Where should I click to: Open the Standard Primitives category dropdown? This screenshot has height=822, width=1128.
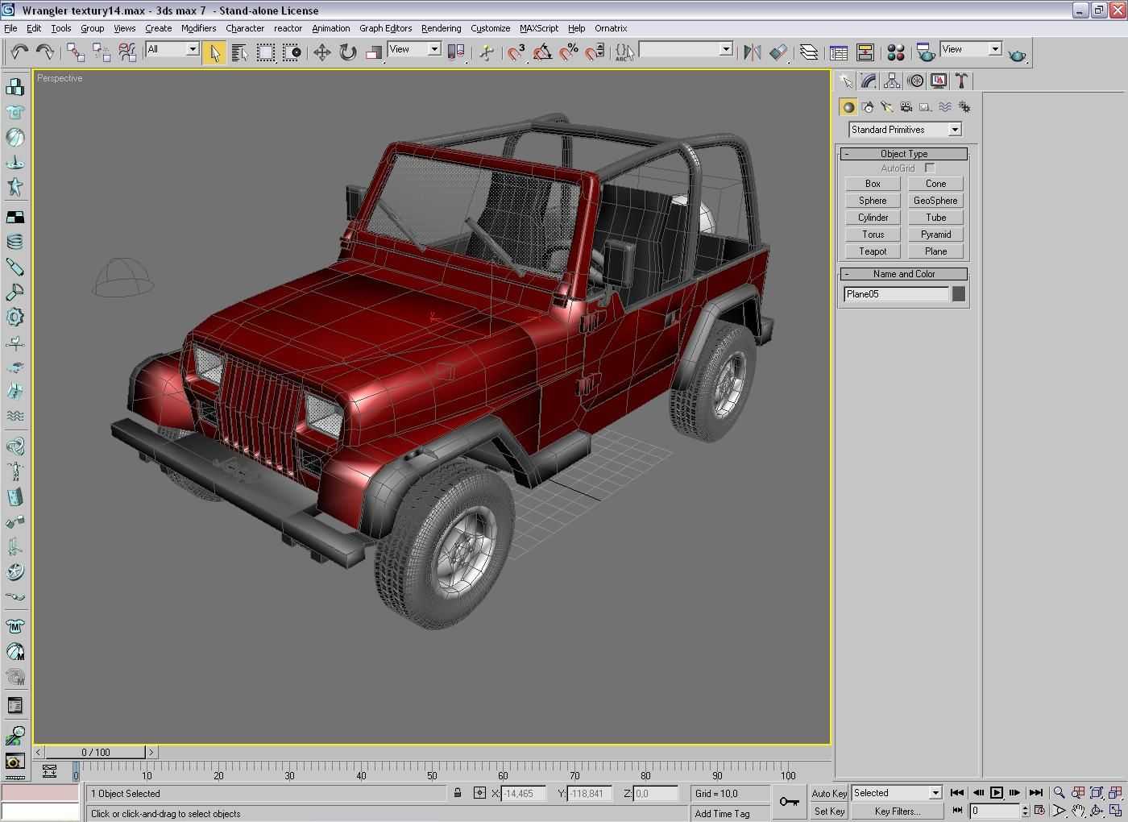coord(906,130)
